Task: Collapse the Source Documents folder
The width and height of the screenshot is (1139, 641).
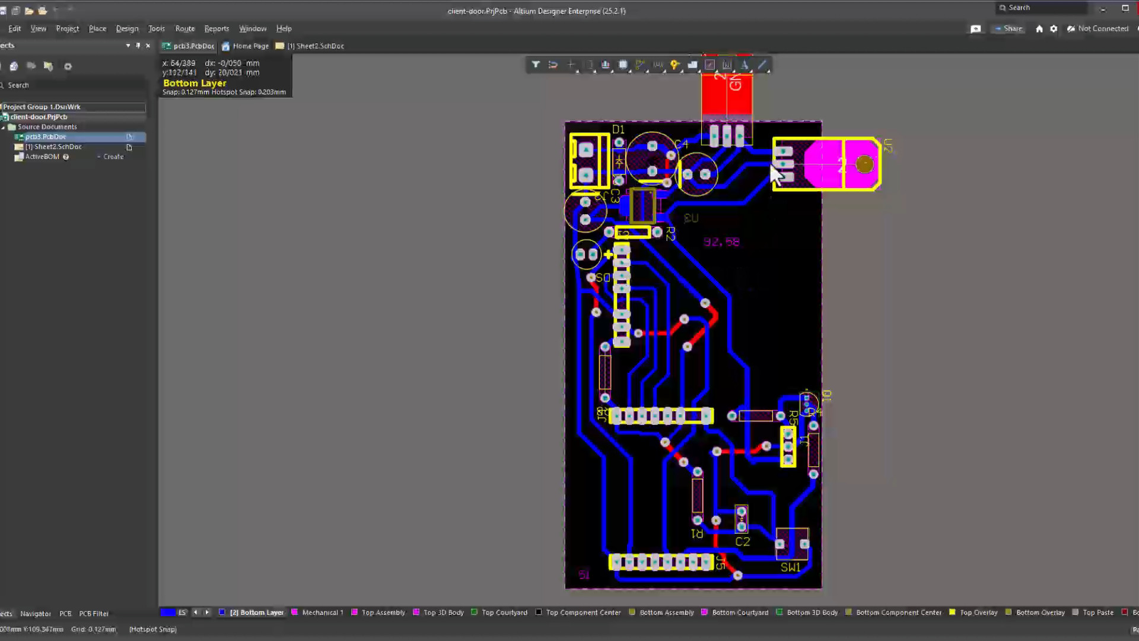Action: pos(4,127)
